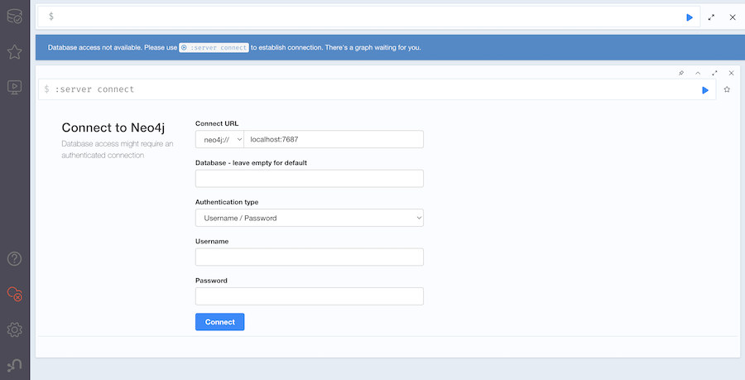745x380 pixels.
Task: Open the Authentication type dropdown
Action: pos(310,218)
